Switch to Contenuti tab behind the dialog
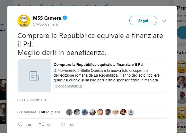 coord(97,5)
